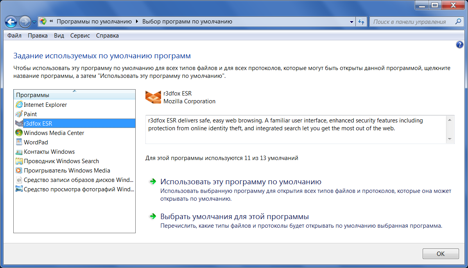
Task: Maximize the window
Action: pyautogui.click(x=435, y=5)
